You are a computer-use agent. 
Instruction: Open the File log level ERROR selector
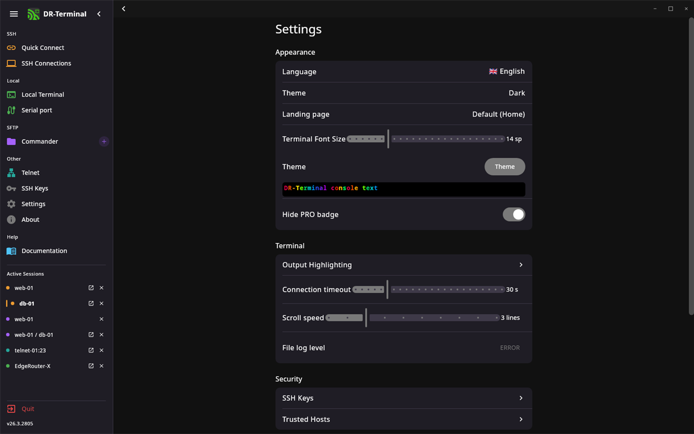pos(509,348)
